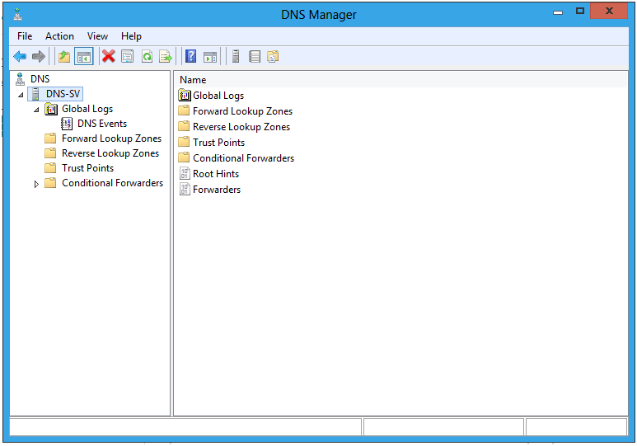
Task: Expand the Conditional Forwarders tree node
Action: 36,184
